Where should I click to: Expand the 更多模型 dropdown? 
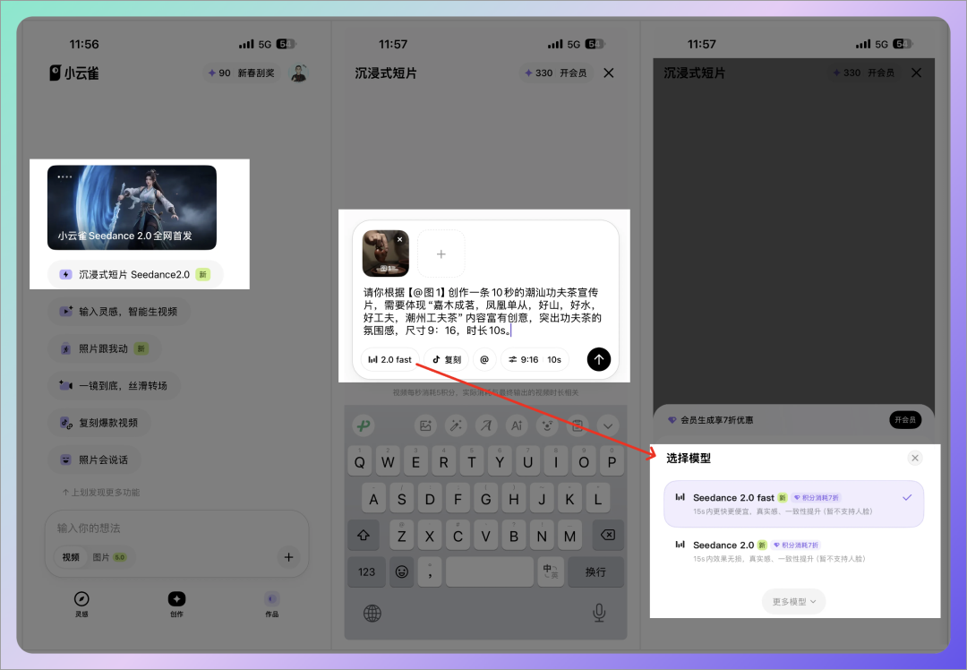794,602
